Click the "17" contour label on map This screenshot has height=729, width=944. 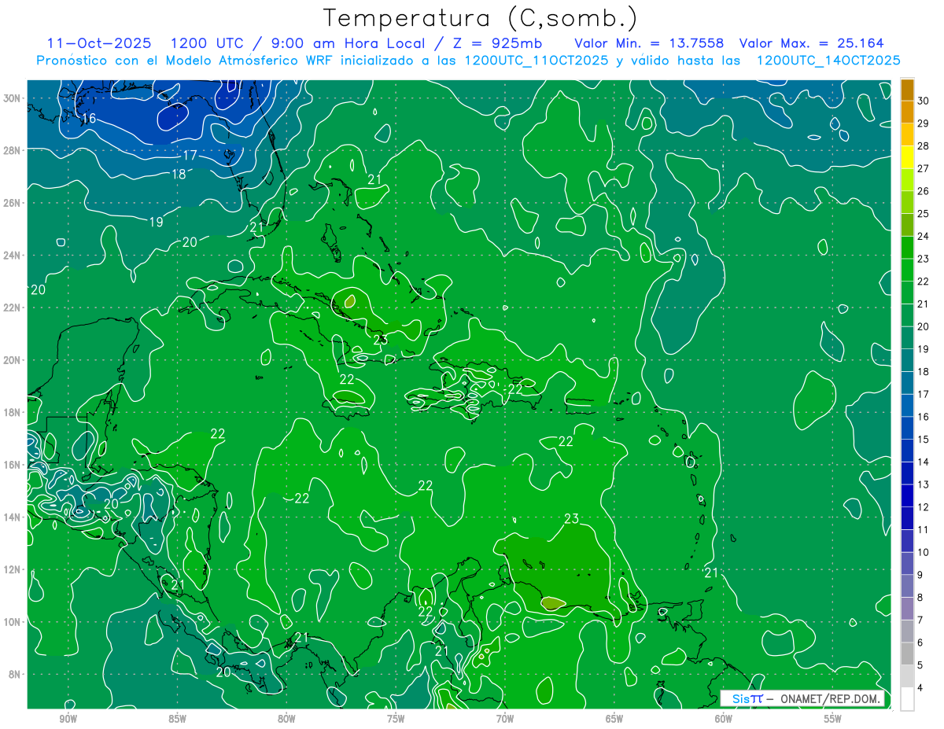click(x=190, y=155)
